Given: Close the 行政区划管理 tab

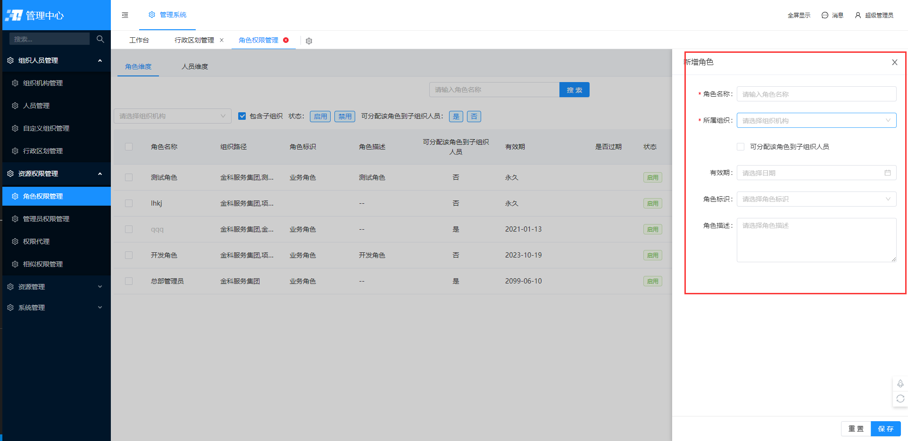Looking at the screenshot, I should point(222,40).
